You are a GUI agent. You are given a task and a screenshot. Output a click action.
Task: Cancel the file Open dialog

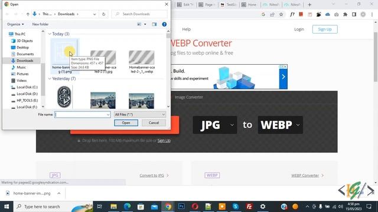(x=154, y=123)
